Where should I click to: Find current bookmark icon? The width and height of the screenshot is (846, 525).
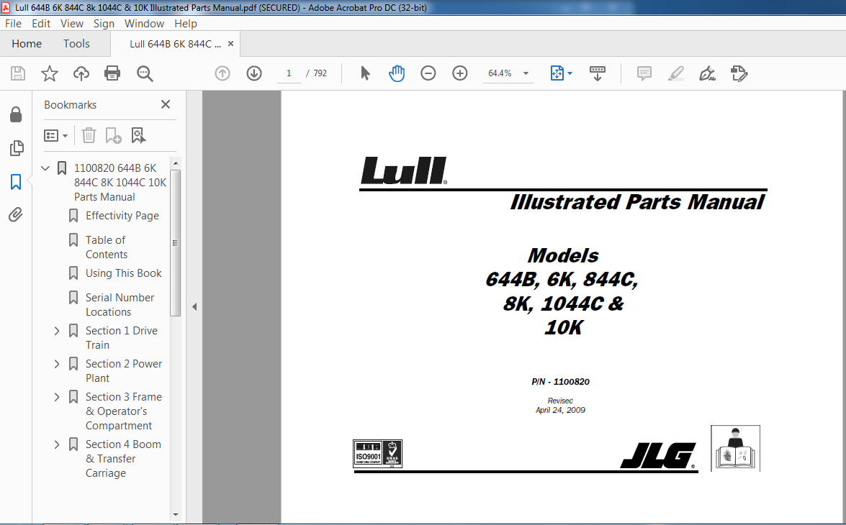(x=139, y=135)
